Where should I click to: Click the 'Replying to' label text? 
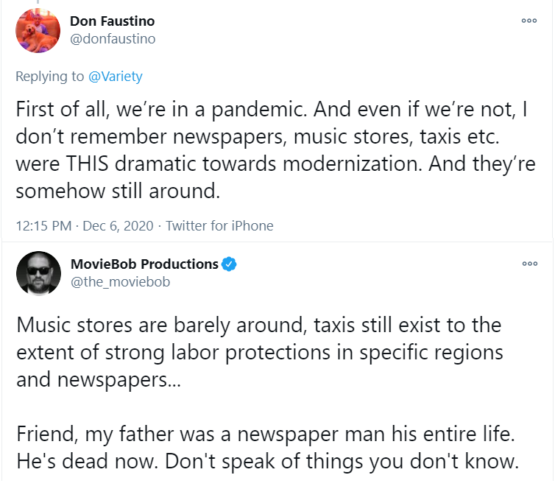(51, 76)
